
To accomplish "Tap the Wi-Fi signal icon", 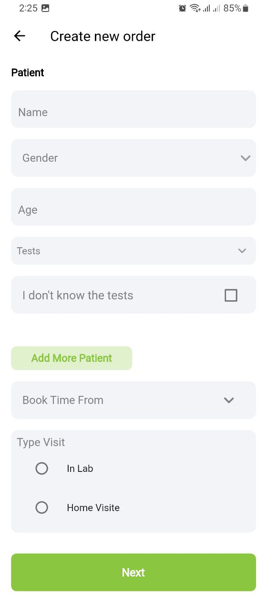I will click(x=195, y=8).
